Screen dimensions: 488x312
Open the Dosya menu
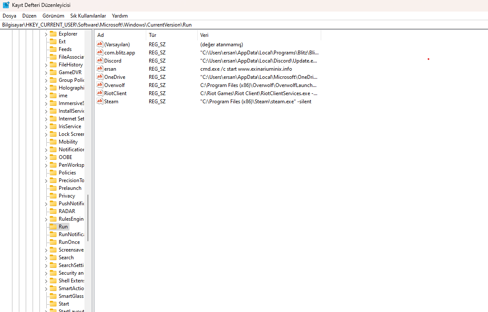click(9, 16)
